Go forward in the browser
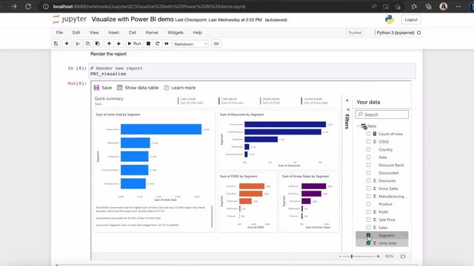The height and width of the screenshot is (266, 474). 14,7
